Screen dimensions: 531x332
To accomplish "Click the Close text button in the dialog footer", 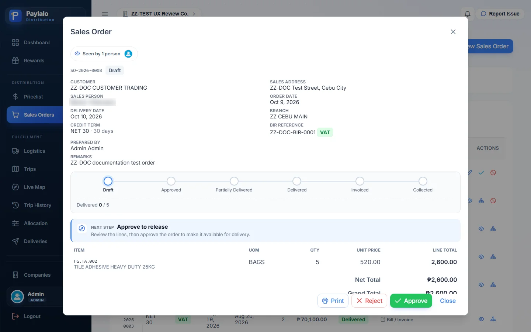I will coord(448,301).
